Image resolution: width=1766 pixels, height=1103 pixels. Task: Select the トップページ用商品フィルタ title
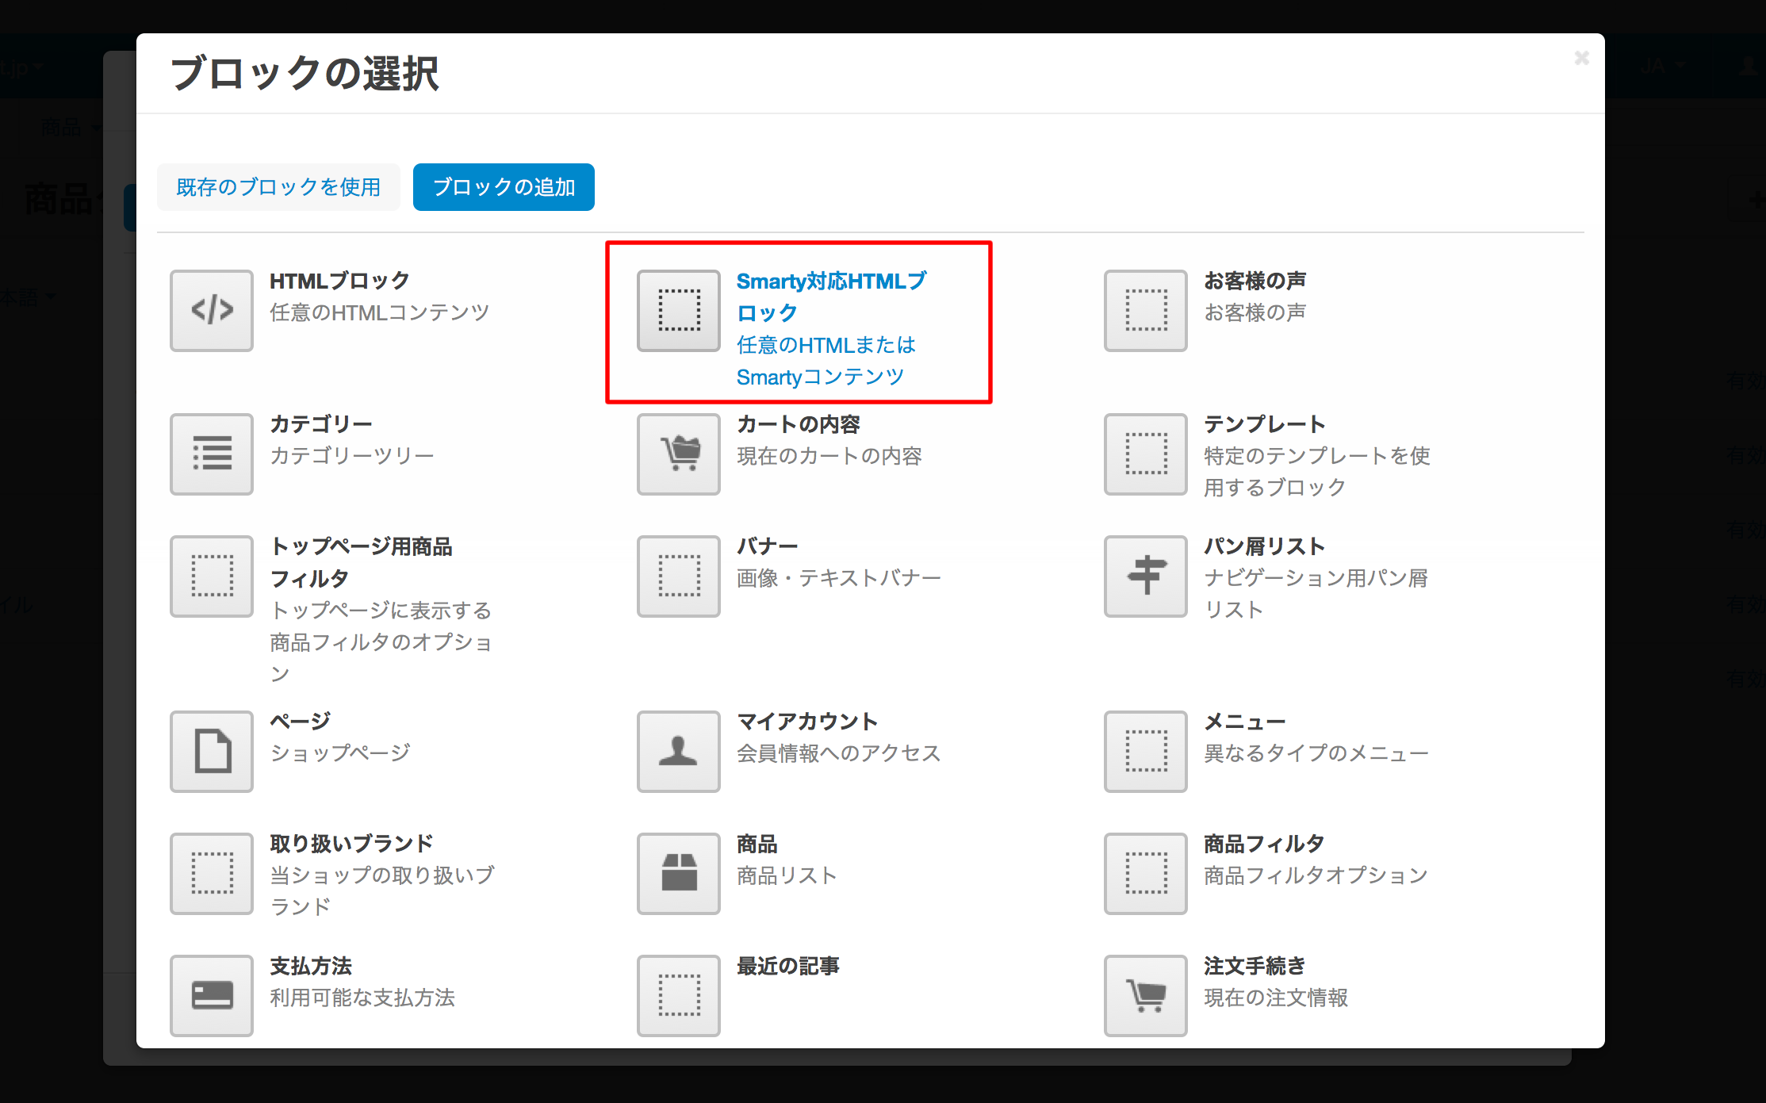(x=361, y=562)
